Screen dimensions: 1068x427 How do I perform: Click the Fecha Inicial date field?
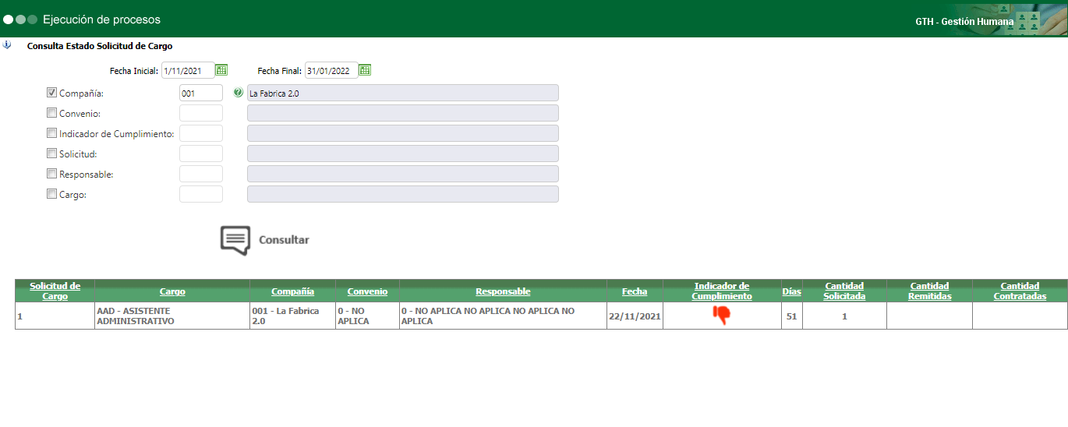[188, 71]
